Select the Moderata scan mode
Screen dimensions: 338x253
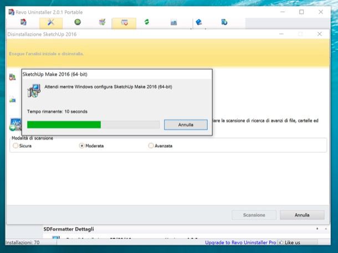tap(82, 146)
